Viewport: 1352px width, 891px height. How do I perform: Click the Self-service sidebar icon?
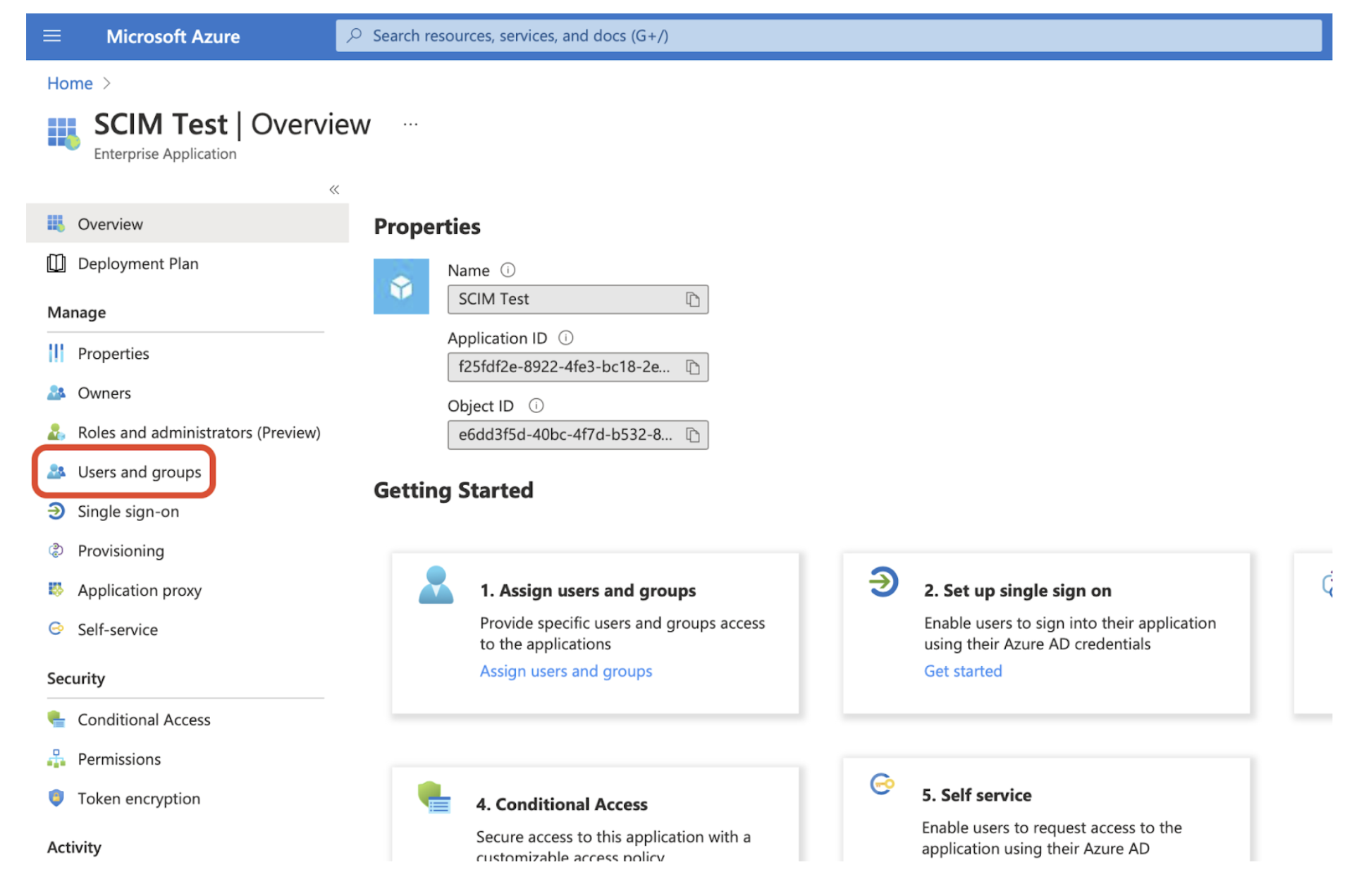point(56,629)
